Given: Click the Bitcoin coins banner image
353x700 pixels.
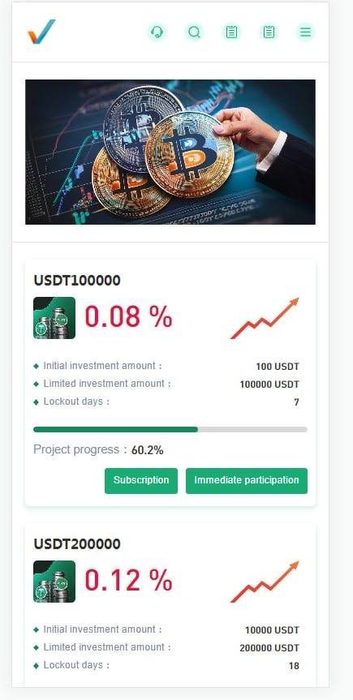Looking at the screenshot, I should coord(170,152).
